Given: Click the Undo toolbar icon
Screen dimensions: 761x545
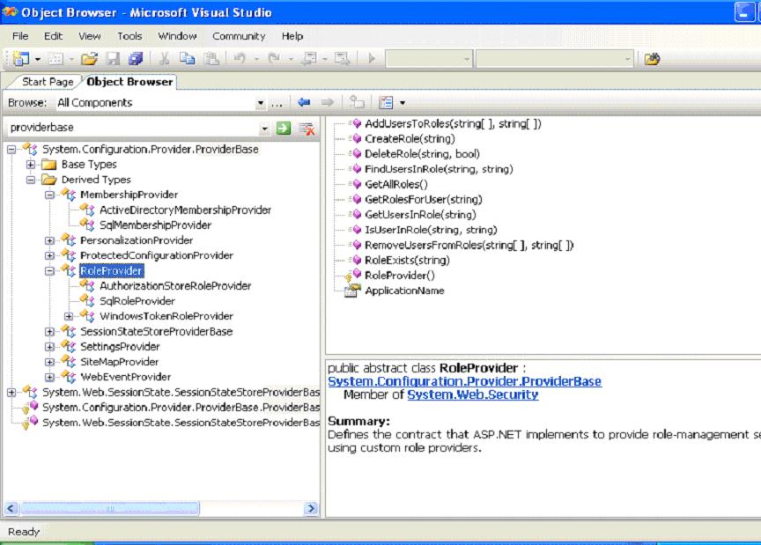Looking at the screenshot, I should (x=240, y=59).
